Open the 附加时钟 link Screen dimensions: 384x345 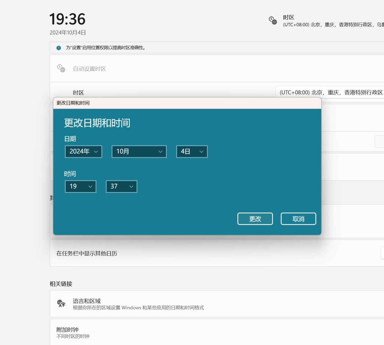point(217,332)
